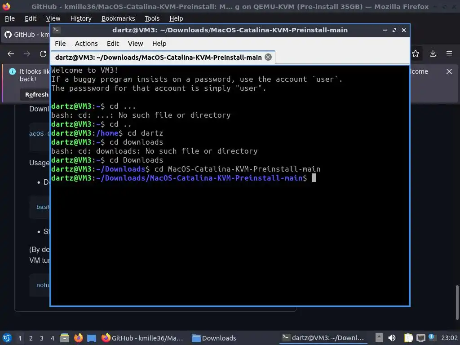Open Firefox's File menu
This screenshot has height=345, width=460.
tap(10, 18)
